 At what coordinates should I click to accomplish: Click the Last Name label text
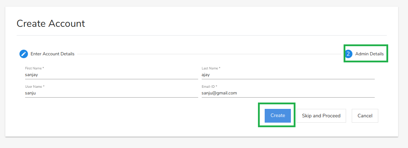(x=210, y=68)
